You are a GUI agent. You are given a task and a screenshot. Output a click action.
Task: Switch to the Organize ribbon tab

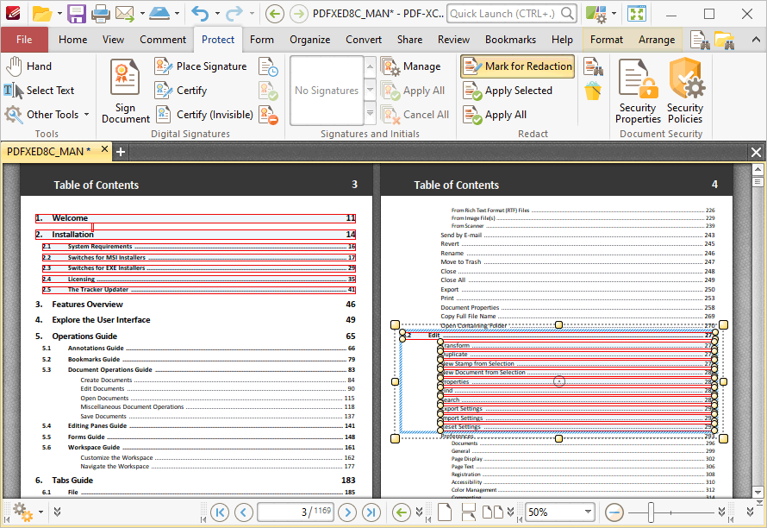309,40
